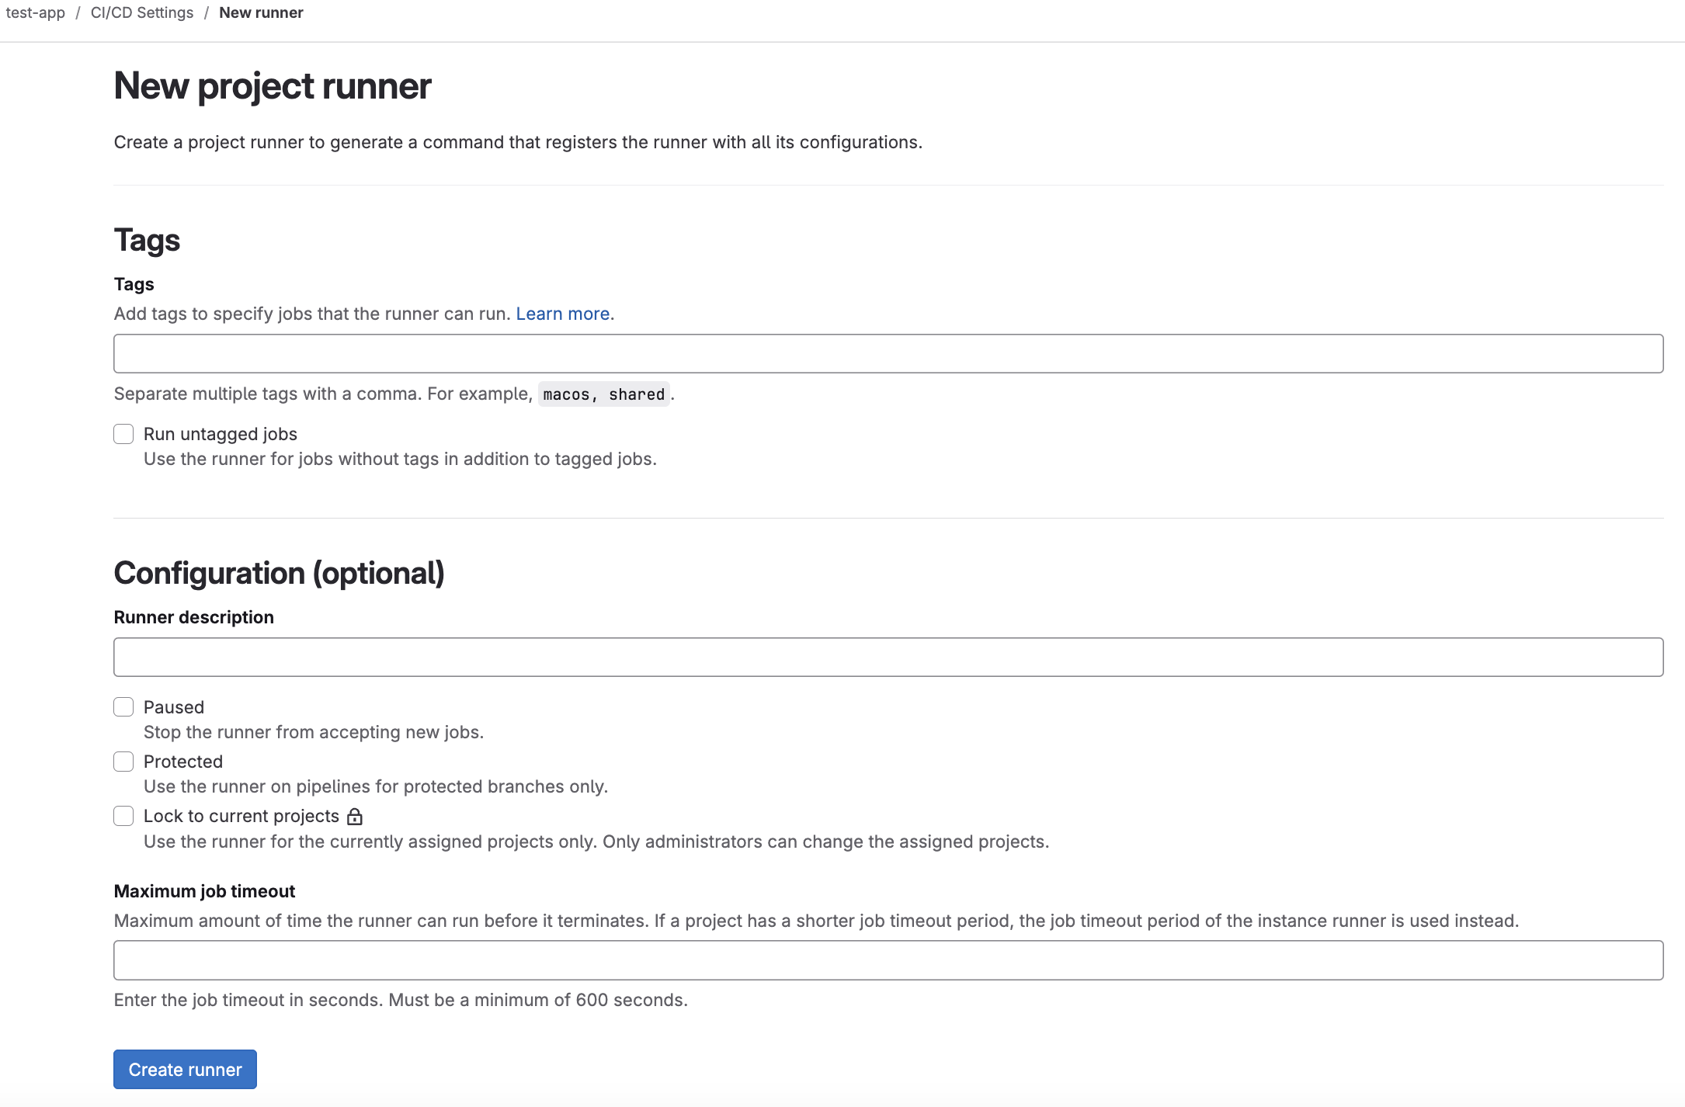Click the Run untagged jobs label text

[x=221, y=434]
